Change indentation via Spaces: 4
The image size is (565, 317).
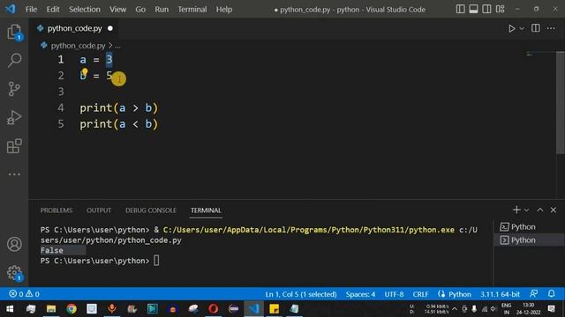tap(360, 294)
